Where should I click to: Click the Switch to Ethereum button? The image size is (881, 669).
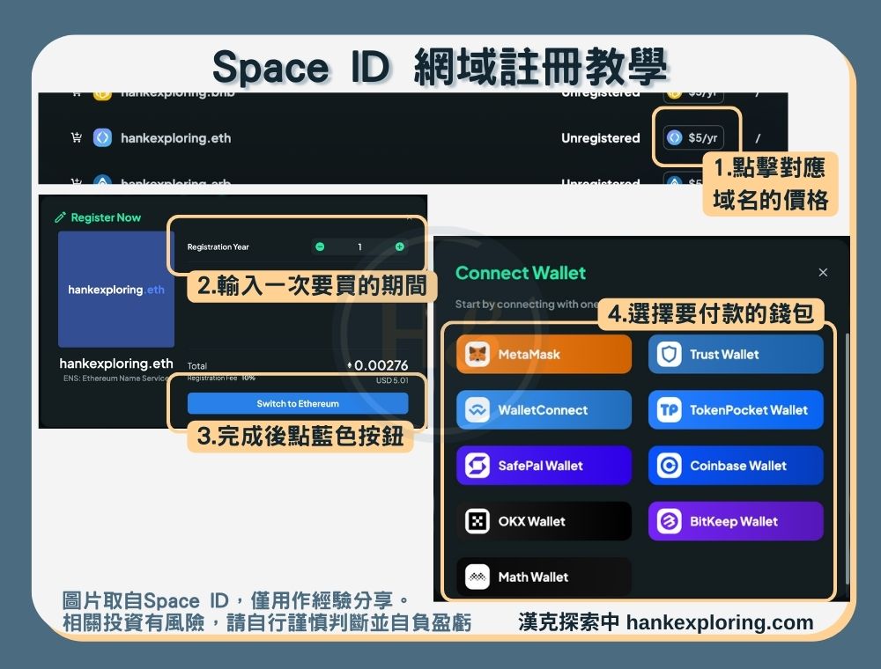point(298,403)
